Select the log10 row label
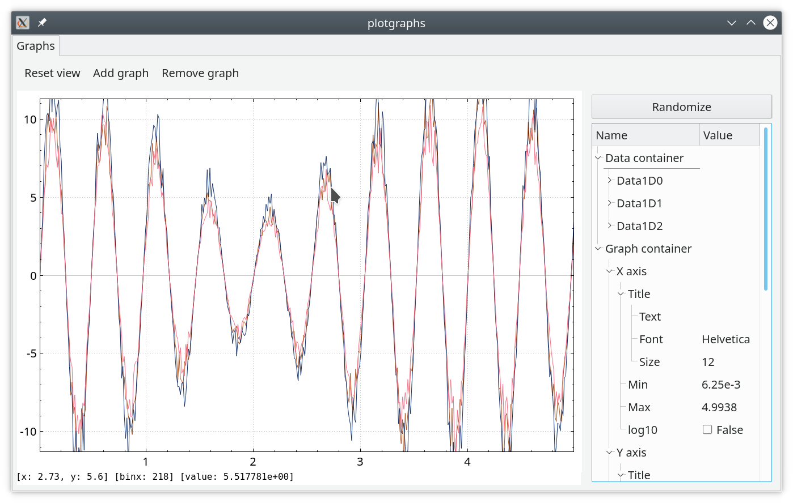The image size is (793, 503). click(x=643, y=430)
